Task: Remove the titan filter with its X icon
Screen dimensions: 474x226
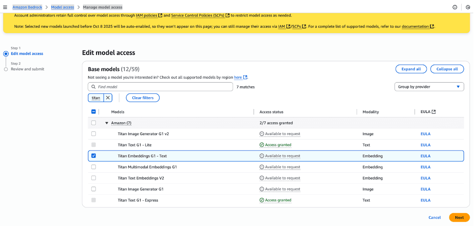Action: [x=108, y=97]
